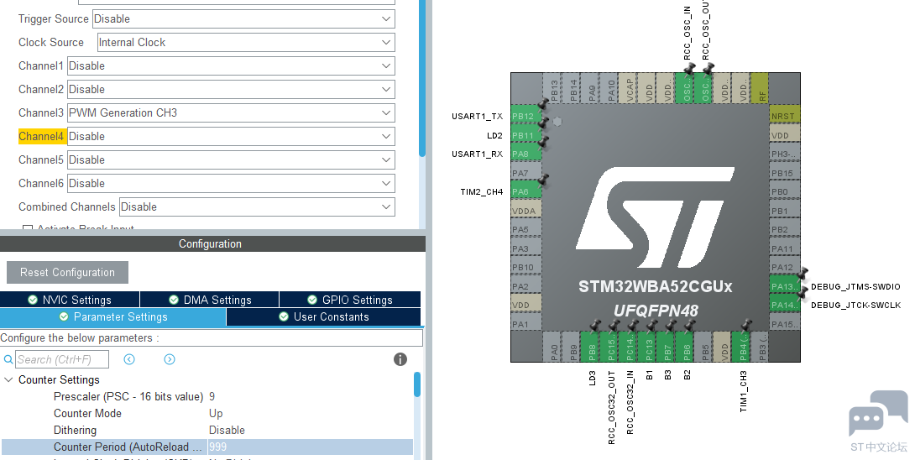Screen dimensions: 915x460
Task: Click the Prescaler (PSC - 16 bits value) label
Action: (128, 396)
